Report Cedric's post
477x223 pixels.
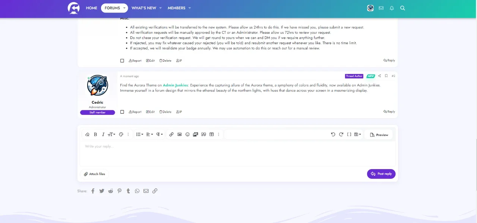135,112
